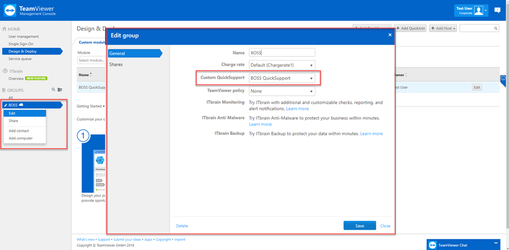Screen dimensions: 509x250
Task: Click the Save button
Action: pos(360,226)
